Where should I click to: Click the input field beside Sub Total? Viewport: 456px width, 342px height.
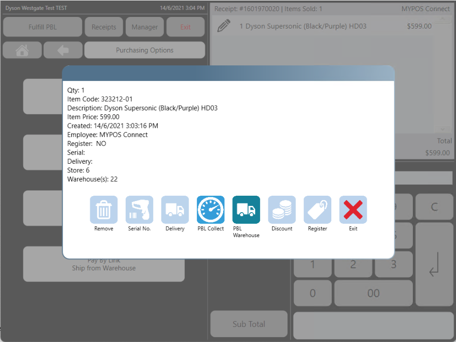tap(374, 326)
